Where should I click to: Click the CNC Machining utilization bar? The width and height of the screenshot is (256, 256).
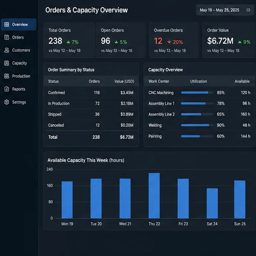[197, 92]
